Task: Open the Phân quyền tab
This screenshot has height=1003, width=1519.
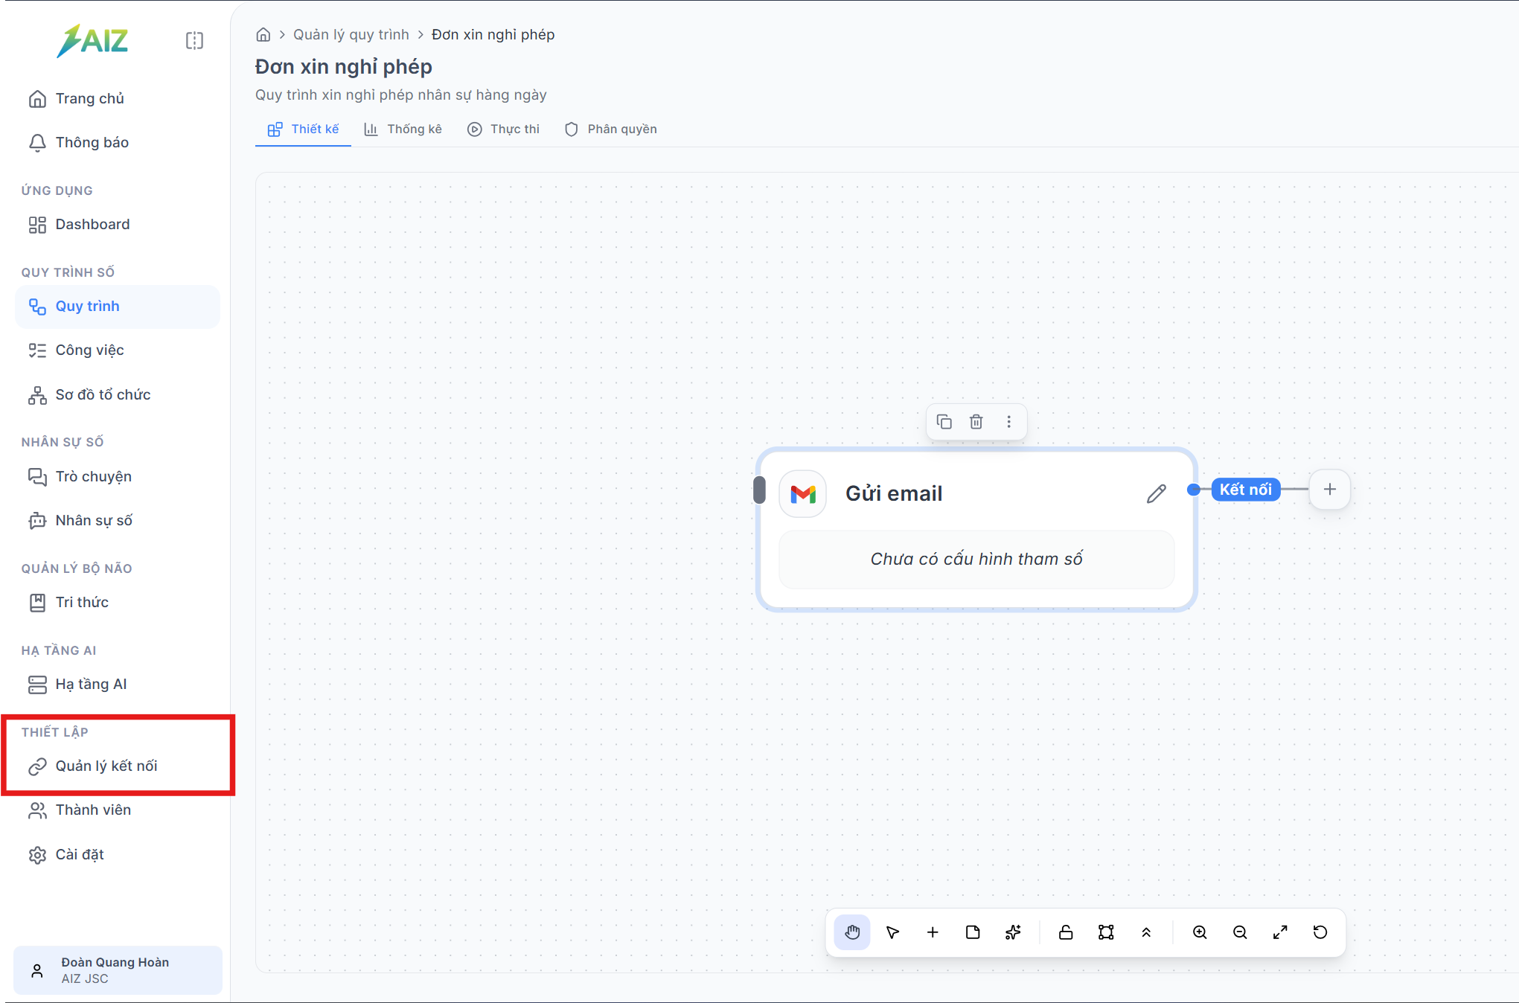Action: (611, 129)
